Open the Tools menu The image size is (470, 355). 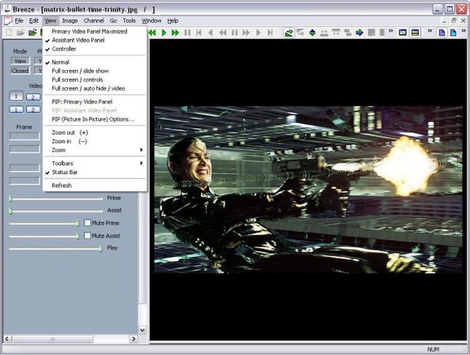(x=129, y=21)
